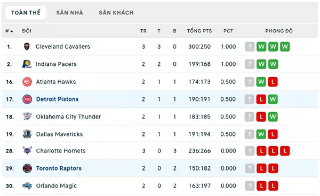320x196 pixels.
Task: Sort table by TỔNG PTS header
Action: click(x=199, y=31)
